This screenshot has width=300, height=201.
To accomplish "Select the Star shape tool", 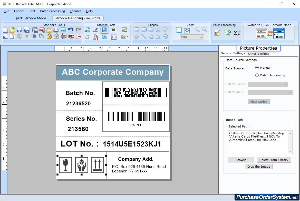I will coord(136,37).
